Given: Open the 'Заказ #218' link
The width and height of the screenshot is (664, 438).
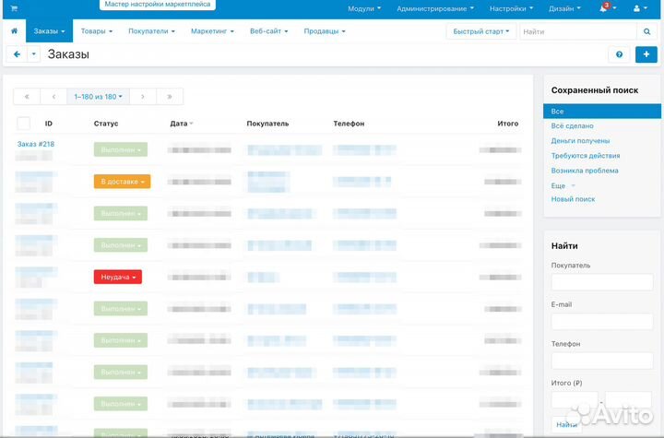Looking at the screenshot, I should click(36, 144).
